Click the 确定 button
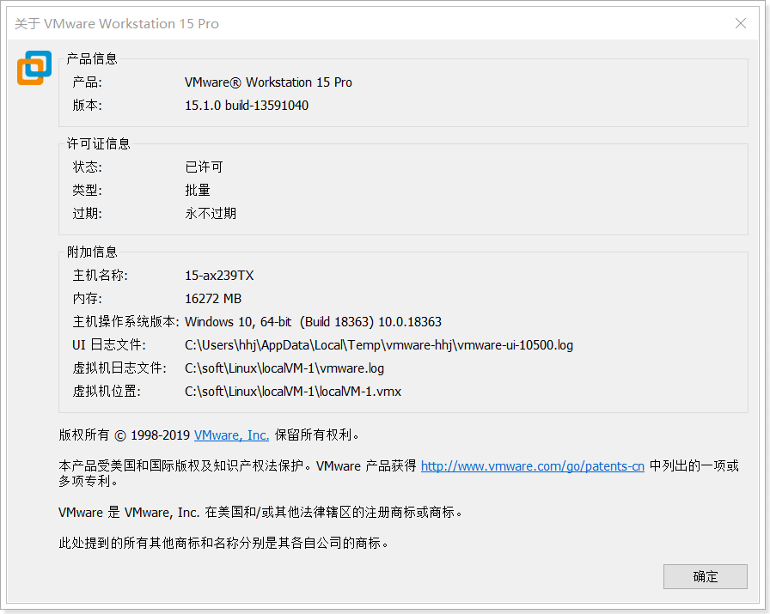The image size is (770, 614). coord(706,576)
